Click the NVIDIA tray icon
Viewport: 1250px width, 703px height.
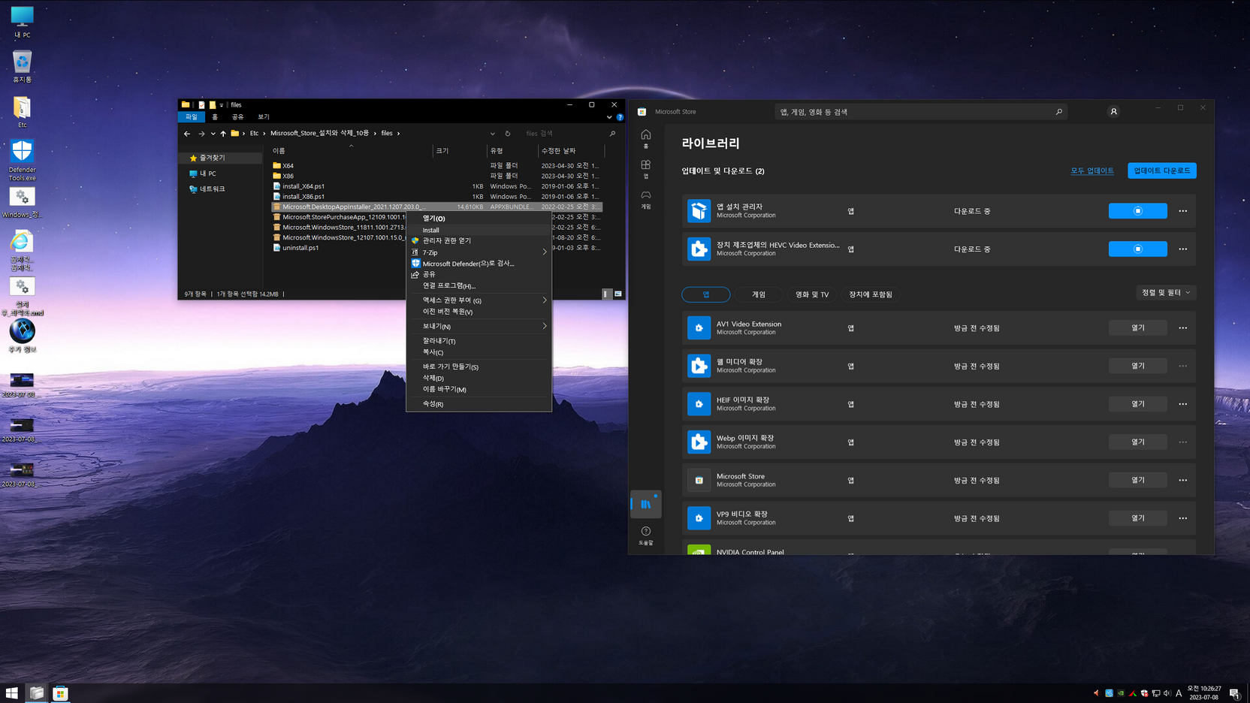point(1121,693)
